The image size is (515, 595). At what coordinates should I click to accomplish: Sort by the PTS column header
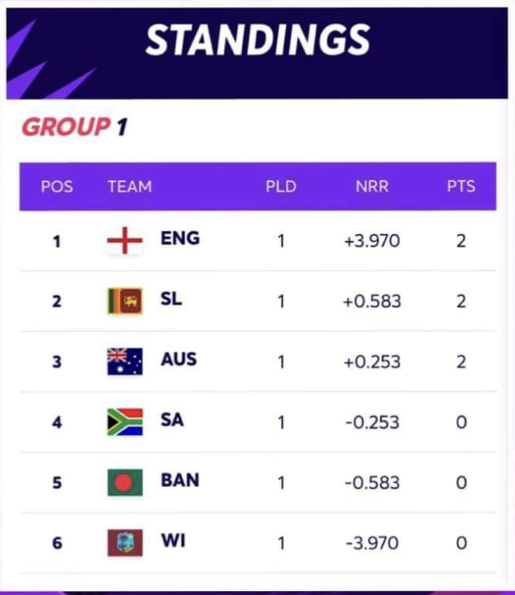pos(461,187)
